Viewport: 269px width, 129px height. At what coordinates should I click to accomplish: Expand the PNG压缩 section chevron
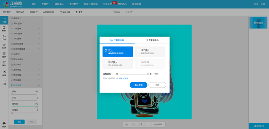pos(39,33)
